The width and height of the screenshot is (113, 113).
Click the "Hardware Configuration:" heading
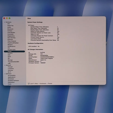point(36,43)
